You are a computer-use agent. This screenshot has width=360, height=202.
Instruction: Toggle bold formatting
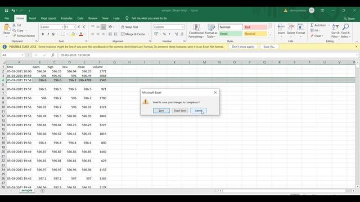click(43, 34)
